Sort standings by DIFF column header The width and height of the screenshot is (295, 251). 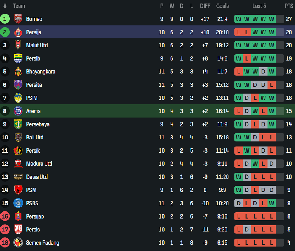205,6
